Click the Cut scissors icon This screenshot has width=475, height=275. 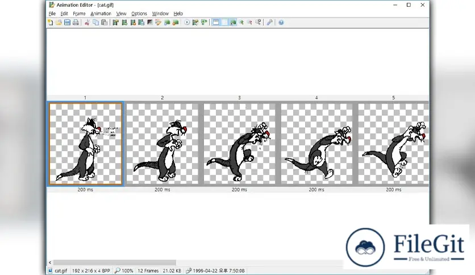(87, 22)
